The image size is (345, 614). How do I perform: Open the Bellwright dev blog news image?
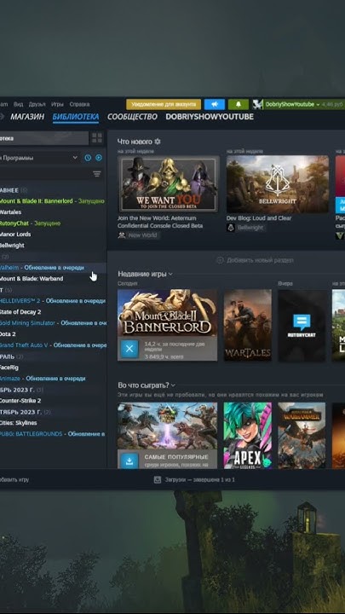coord(278,184)
